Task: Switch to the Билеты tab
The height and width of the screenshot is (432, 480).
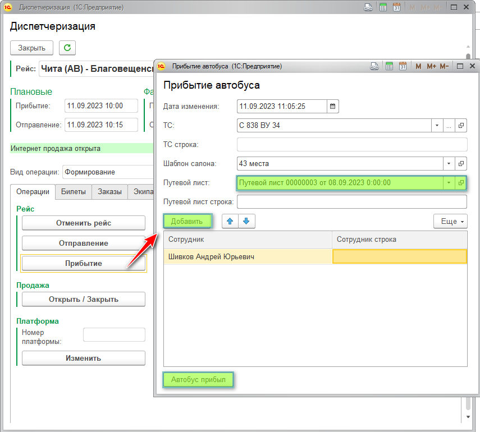Action: click(x=73, y=192)
